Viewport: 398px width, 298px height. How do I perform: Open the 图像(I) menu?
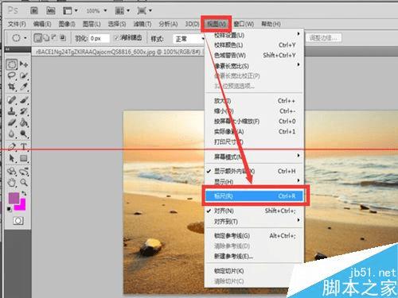pos(67,24)
